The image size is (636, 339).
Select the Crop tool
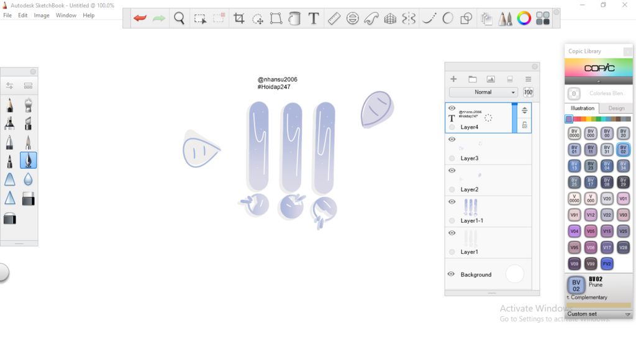coord(239,18)
